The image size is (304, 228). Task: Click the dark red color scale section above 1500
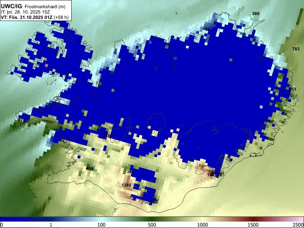253,219
